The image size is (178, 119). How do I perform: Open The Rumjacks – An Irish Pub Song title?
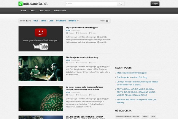click(x=82, y=57)
